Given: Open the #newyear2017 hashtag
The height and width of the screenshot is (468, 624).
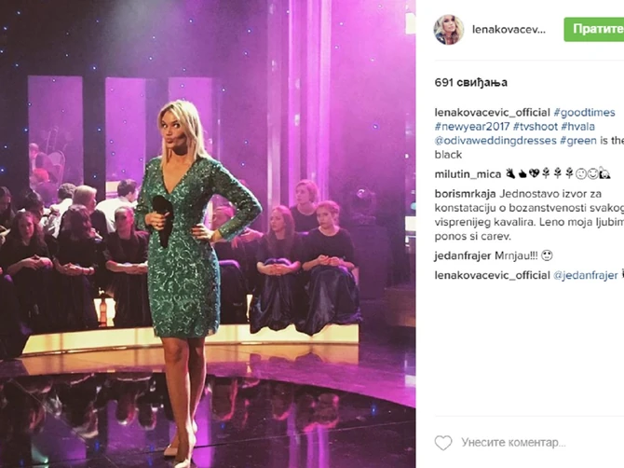Looking at the screenshot, I should click(x=472, y=127).
